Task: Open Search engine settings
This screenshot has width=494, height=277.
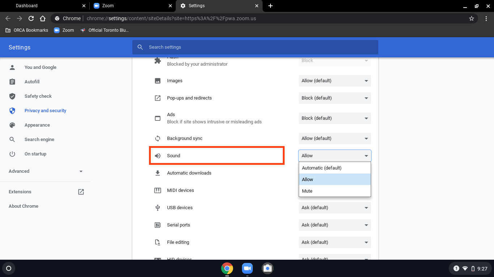Action: 39,140
